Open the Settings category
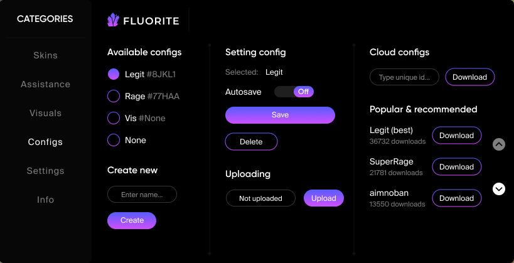The height and width of the screenshot is (263, 514). pyautogui.click(x=45, y=171)
